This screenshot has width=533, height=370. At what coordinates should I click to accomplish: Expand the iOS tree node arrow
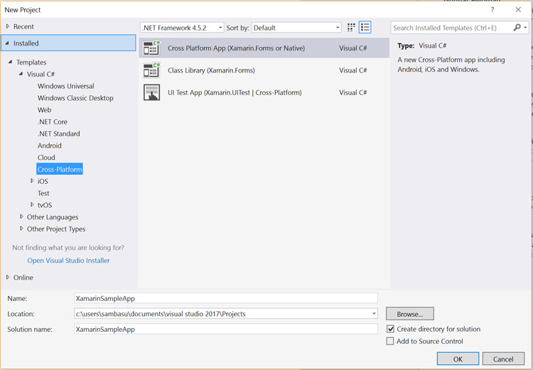(32, 181)
